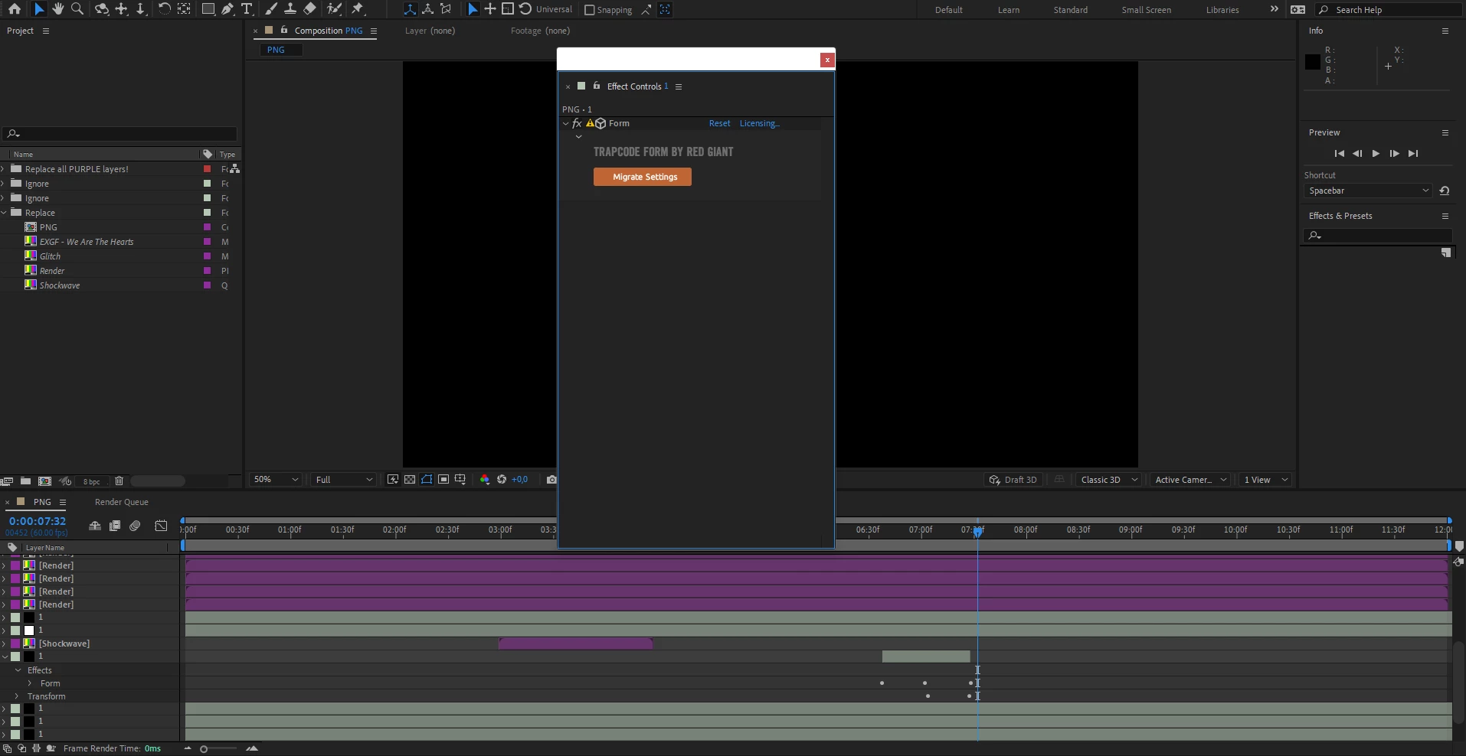Toggle the Composition panel lock
The image size is (1466, 756).
tap(284, 30)
